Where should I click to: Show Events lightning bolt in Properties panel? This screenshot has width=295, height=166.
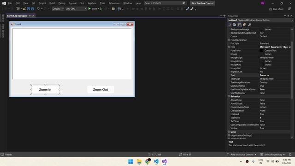(244, 24)
